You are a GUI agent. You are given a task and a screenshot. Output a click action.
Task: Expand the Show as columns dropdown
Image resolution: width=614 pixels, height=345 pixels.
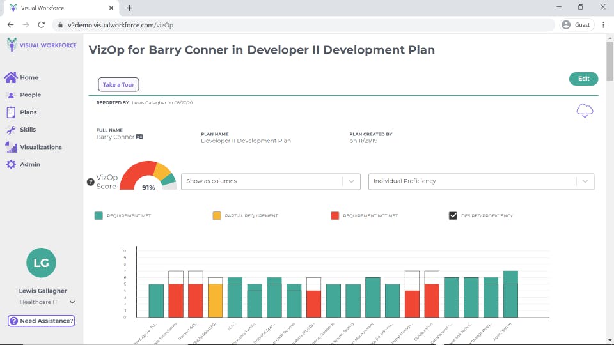pos(271,181)
